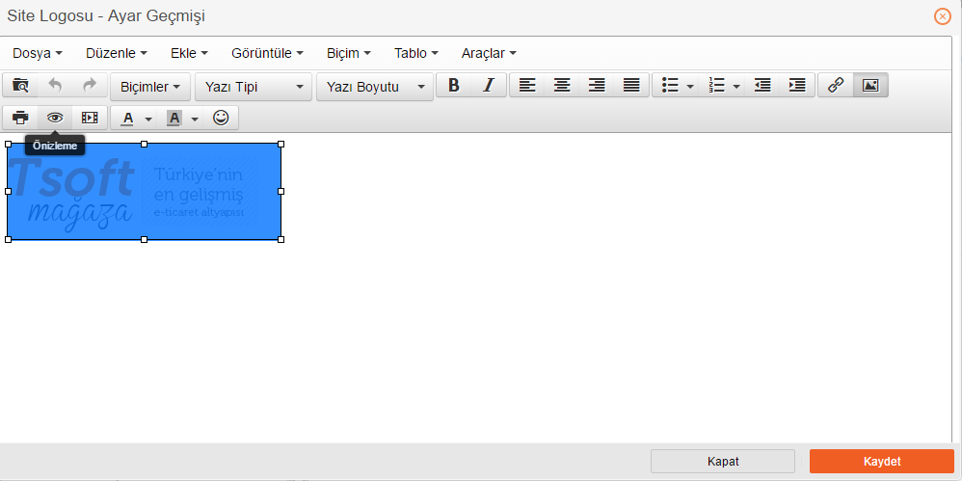
Task: Apply the background color button
Action: [174, 118]
